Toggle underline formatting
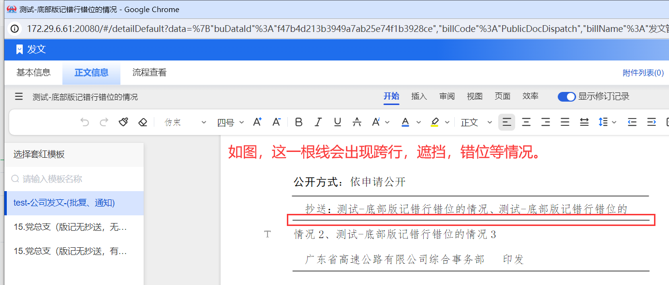 point(338,122)
